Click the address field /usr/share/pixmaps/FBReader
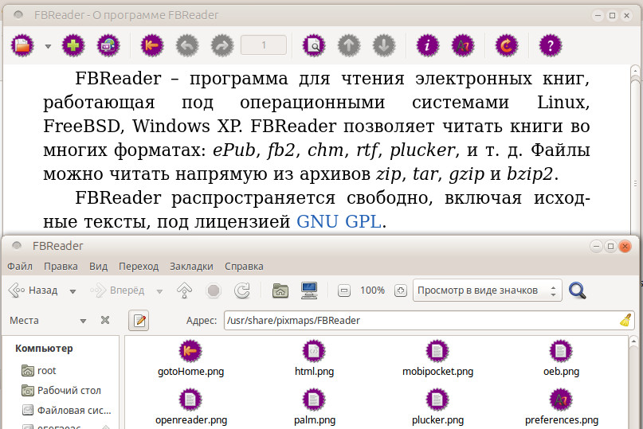This screenshot has width=643, height=429. [x=421, y=321]
